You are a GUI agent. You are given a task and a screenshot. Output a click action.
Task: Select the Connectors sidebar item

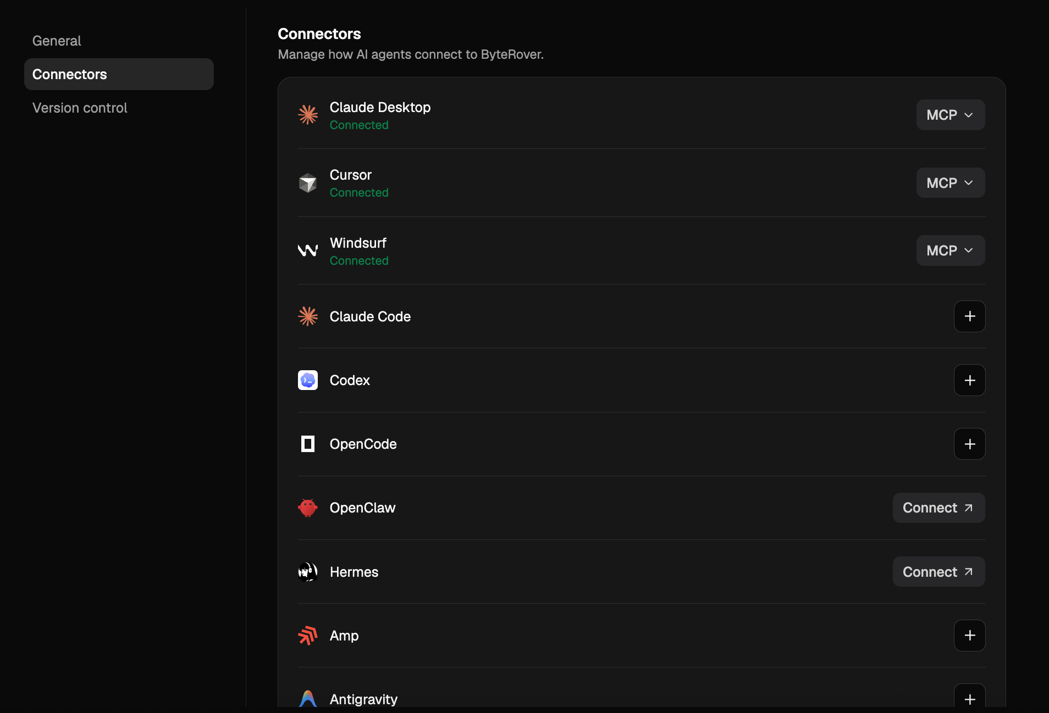119,74
